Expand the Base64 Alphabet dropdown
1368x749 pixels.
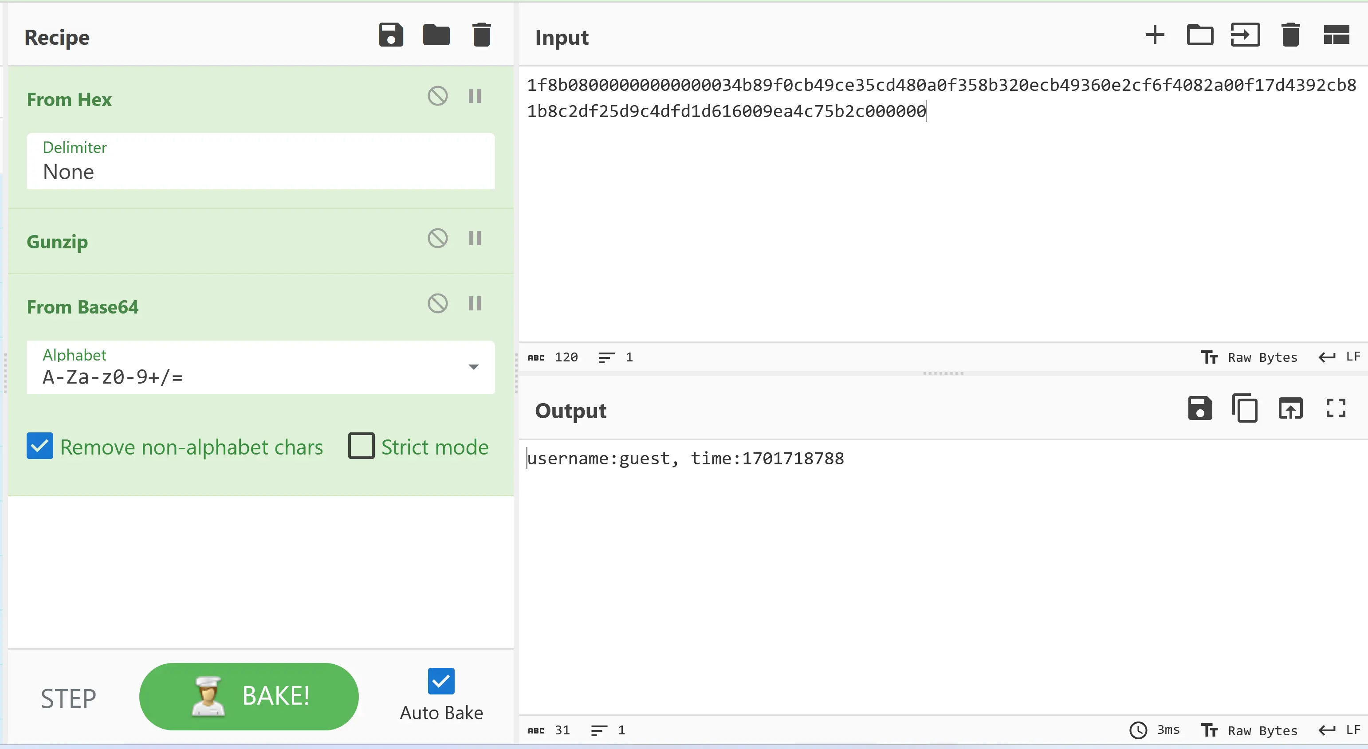pos(473,367)
